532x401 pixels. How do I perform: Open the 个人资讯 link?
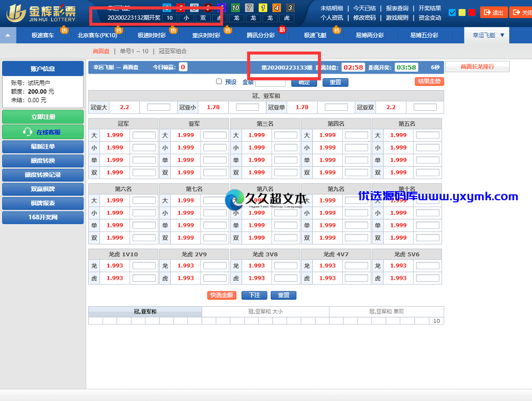point(331,18)
